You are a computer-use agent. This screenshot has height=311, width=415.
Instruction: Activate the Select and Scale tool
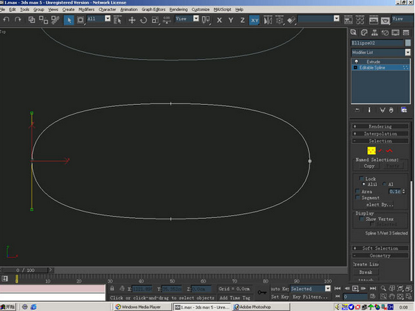[155, 20]
